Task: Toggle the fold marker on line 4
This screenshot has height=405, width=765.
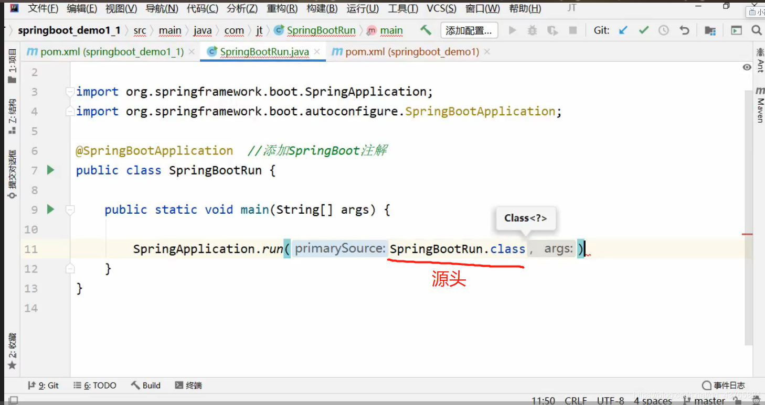Action: click(x=70, y=111)
